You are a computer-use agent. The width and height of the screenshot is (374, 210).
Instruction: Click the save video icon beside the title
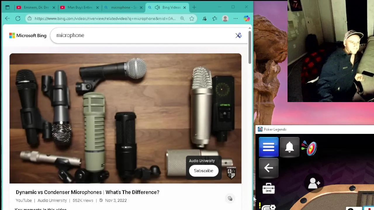pos(230,199)
